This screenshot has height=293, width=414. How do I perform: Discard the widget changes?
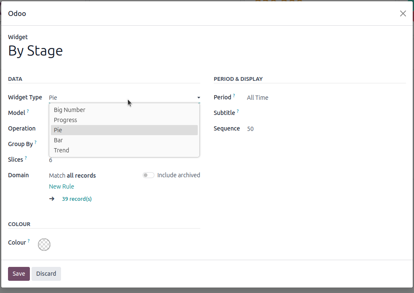point(46,274)
